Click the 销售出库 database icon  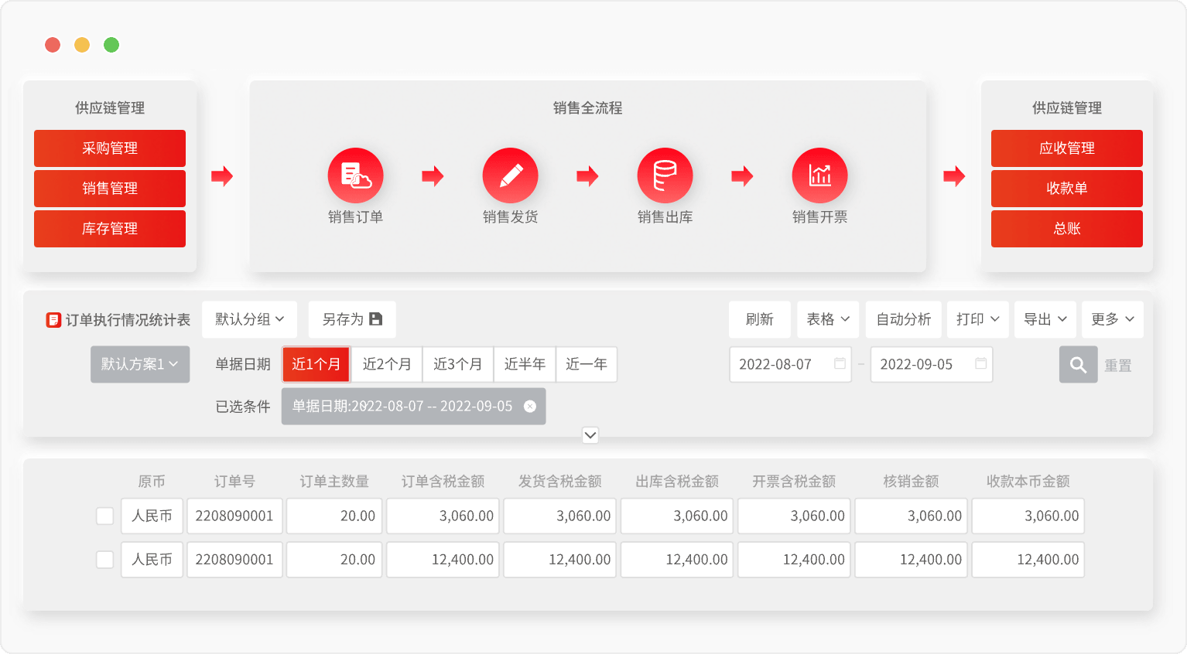[665, 175]
